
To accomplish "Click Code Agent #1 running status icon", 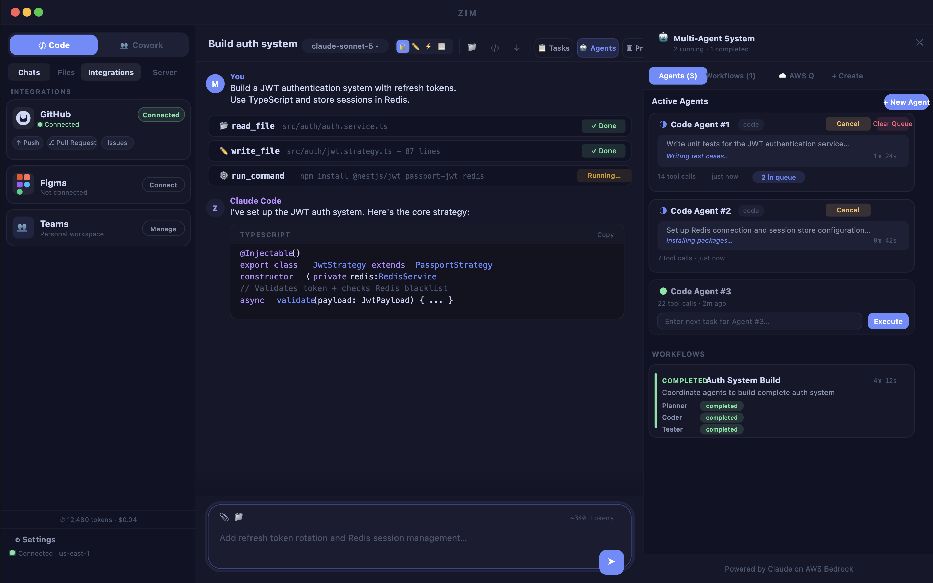I will point(663,124).
